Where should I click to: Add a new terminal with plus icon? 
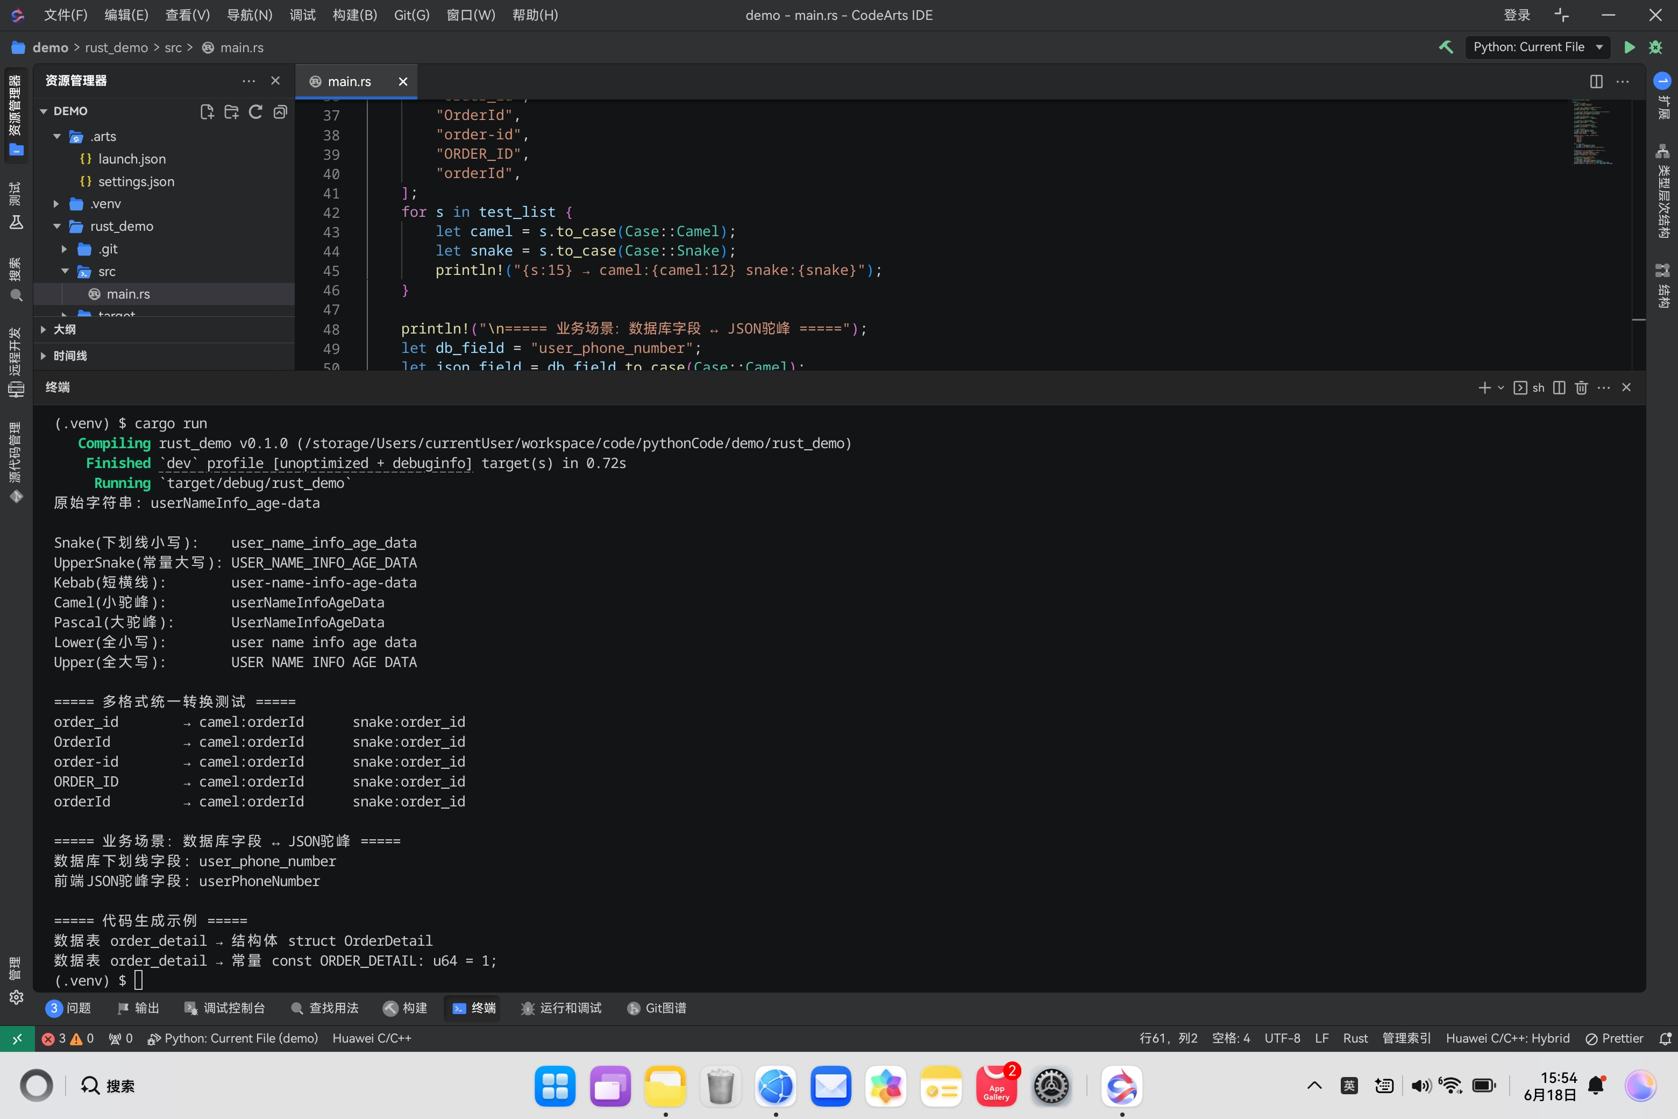pos(1484,387)
